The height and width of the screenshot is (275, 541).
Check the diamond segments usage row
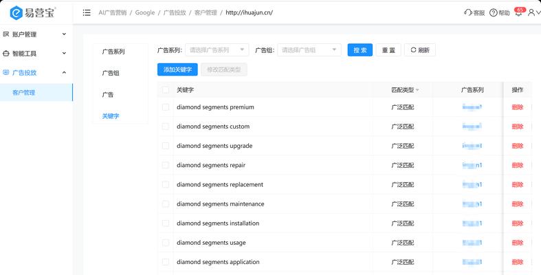point(166,243)
